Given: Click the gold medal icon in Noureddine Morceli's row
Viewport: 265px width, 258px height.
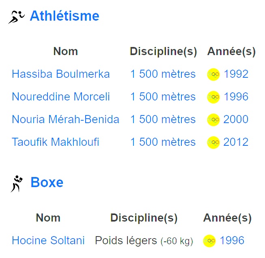Looking at the screenshot, I should tap(213, 97).
